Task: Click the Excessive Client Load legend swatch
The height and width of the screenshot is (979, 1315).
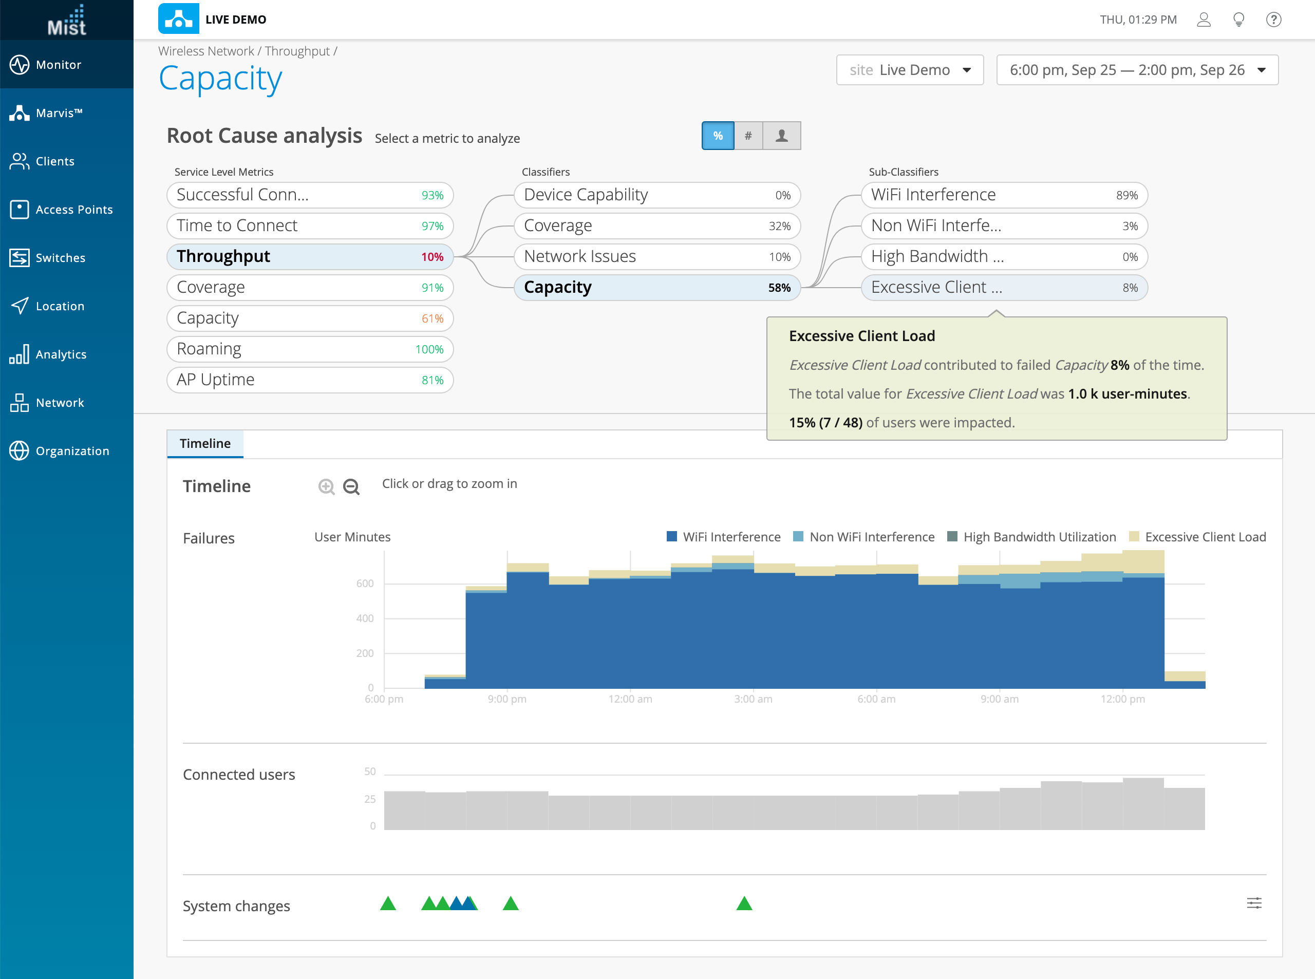Action: [x=1134, y=536]
